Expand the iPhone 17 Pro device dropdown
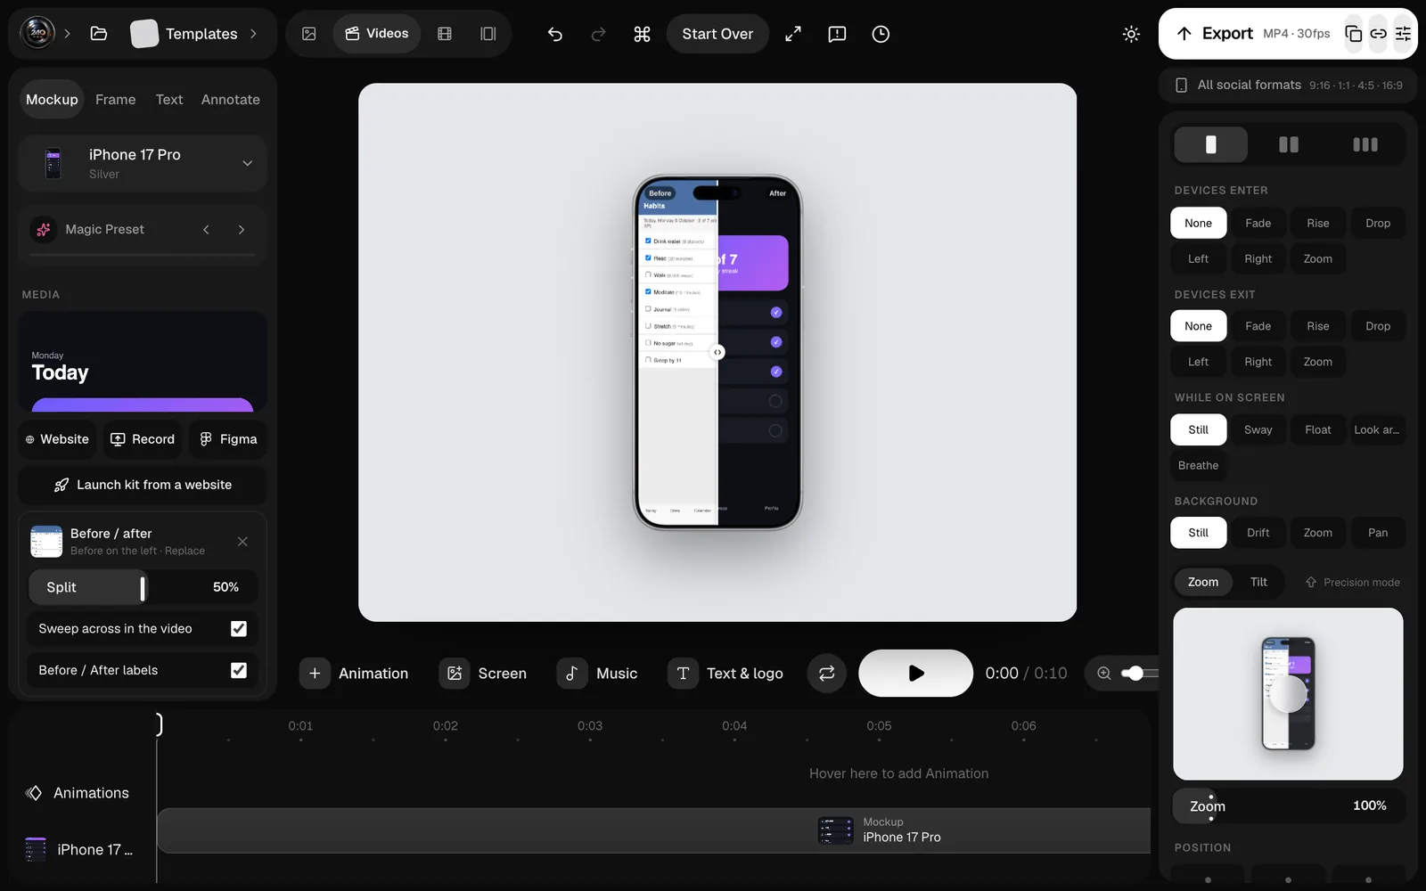Screen dimensions: 1426x891 point(143,163)
